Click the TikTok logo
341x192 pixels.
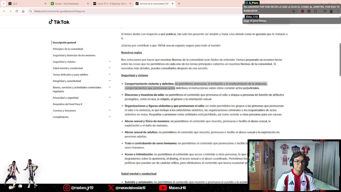(59, 22)
